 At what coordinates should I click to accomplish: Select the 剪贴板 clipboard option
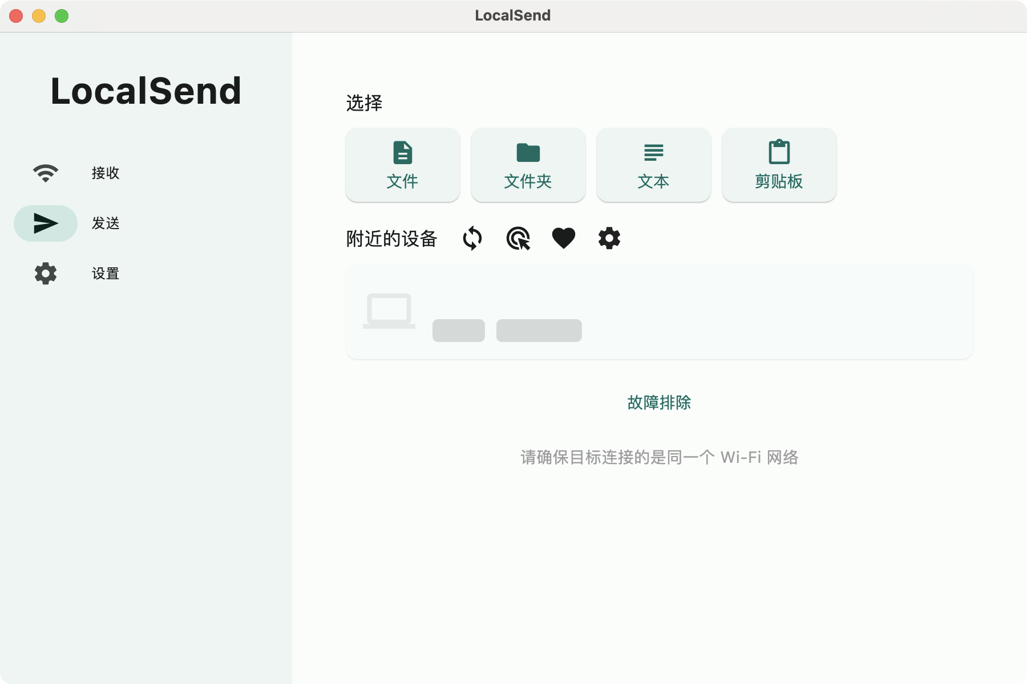779,165
